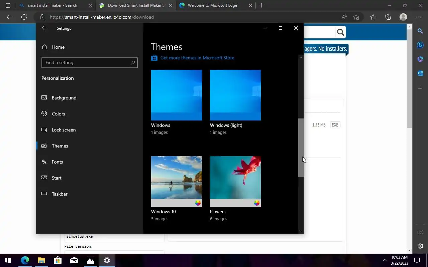Click Read aloud icon in address bar
This screenshot has height=267, width=428.
pyautogui.click(x=344, y=17)
